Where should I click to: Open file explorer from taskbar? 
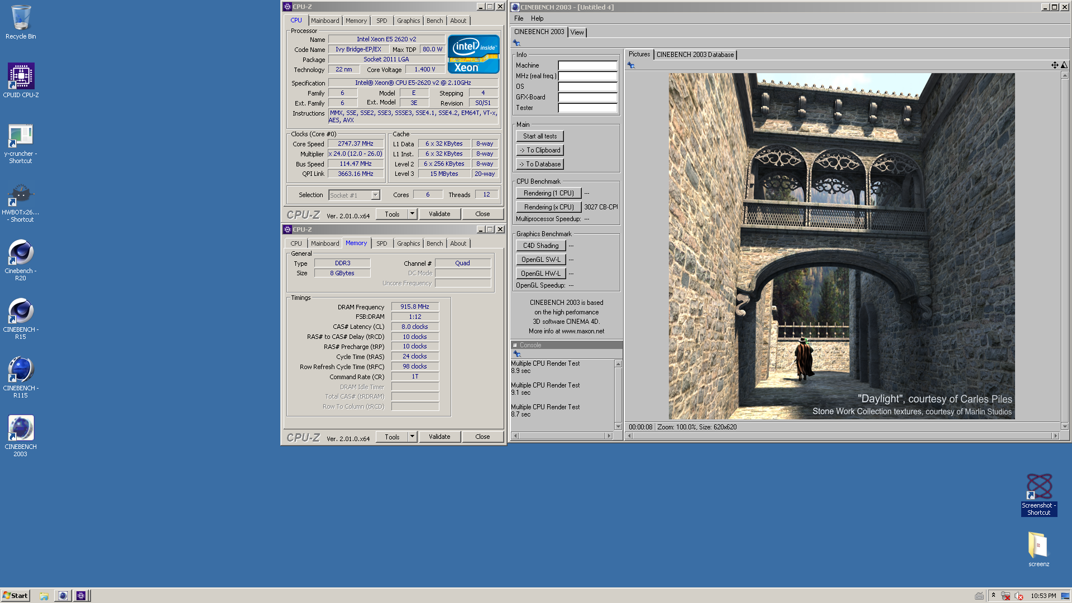click(x=44, y=596)
